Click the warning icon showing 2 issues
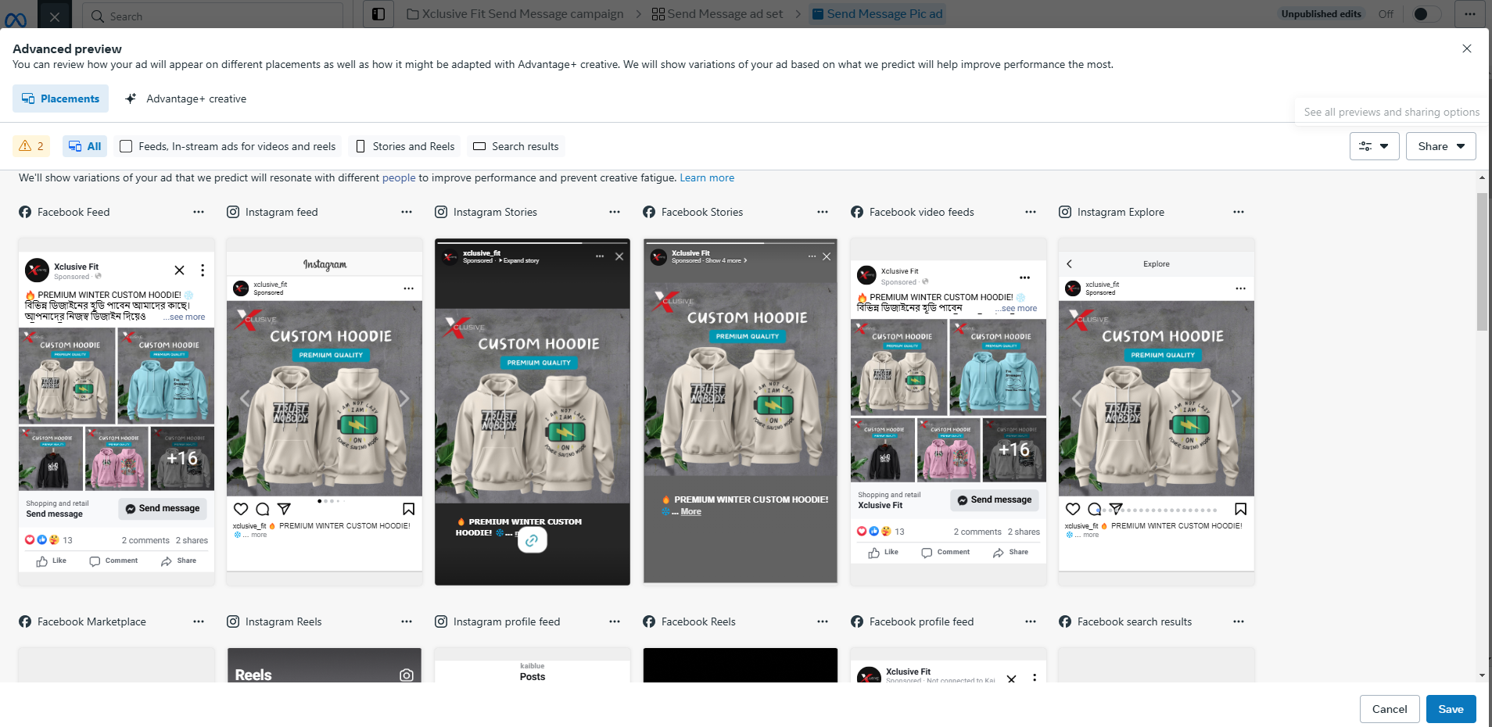The height and width of the screenshot is (727, 1492). [x=31, y=146]
